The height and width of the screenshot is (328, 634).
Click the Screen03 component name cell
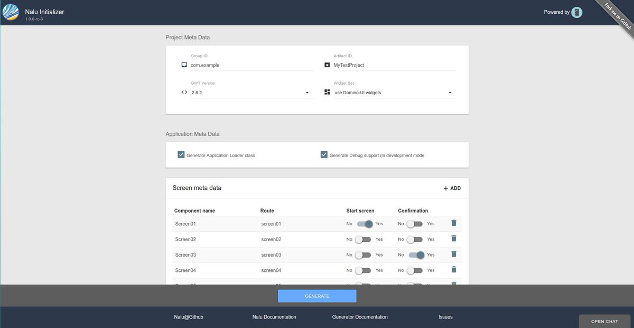[185, 255]
